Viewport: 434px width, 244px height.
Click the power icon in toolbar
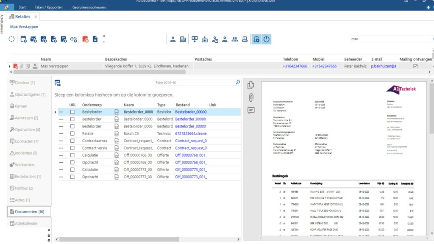(x=266, y=39)
